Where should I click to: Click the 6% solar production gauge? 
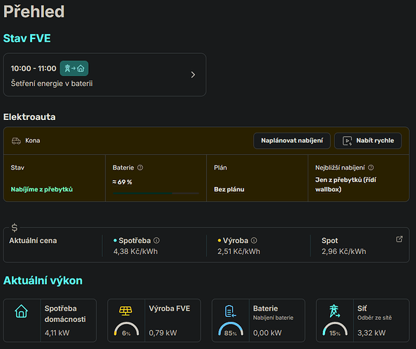pyautogui.click(x=127, y=329)
